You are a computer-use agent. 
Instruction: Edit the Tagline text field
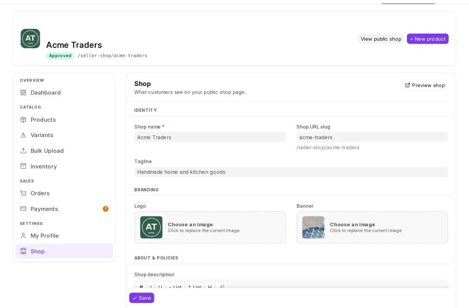click(291, 172)
